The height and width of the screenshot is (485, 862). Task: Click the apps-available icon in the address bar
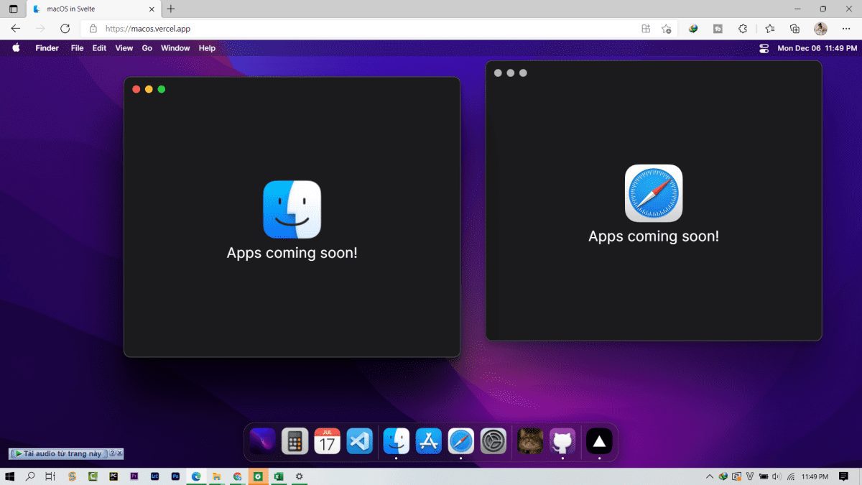[x=646, y=29]
